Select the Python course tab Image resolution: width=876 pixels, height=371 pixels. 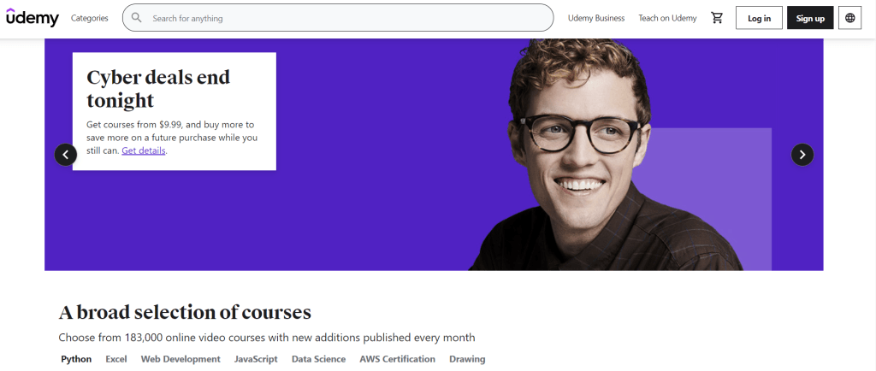(76, 359)
